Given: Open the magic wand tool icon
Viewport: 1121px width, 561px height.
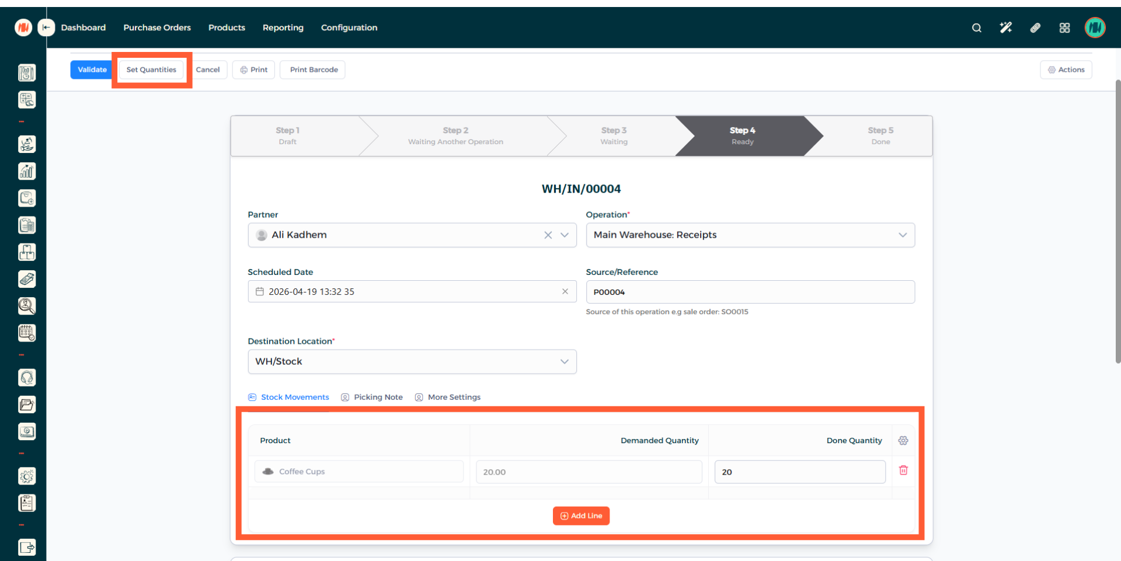Looking at the screenshot, I should [x=1005, y=28].
